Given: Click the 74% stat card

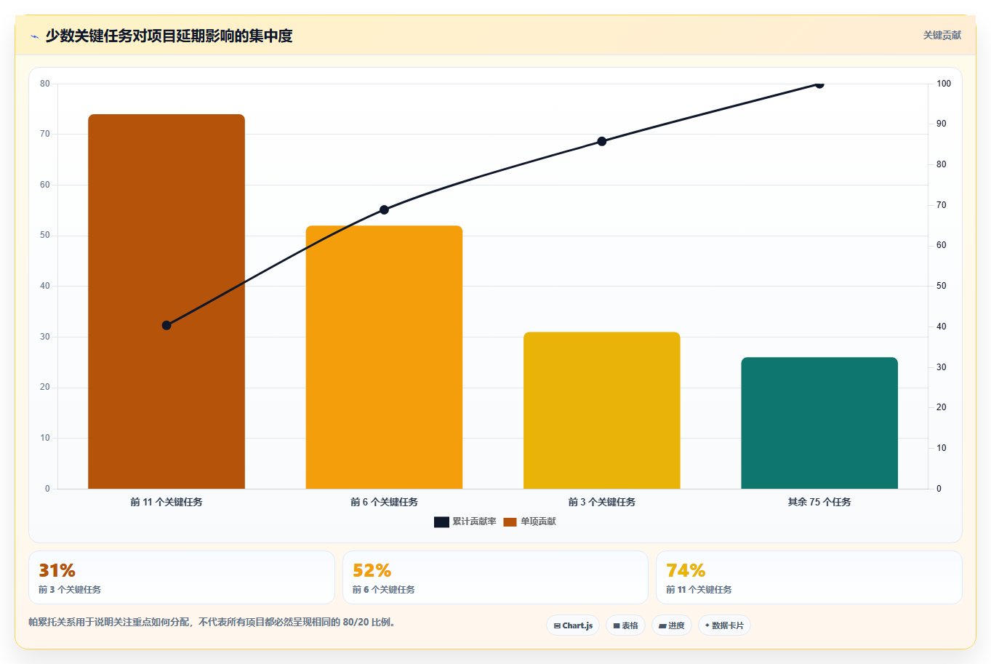Looking at the screenshot, I should click(809, 577).
